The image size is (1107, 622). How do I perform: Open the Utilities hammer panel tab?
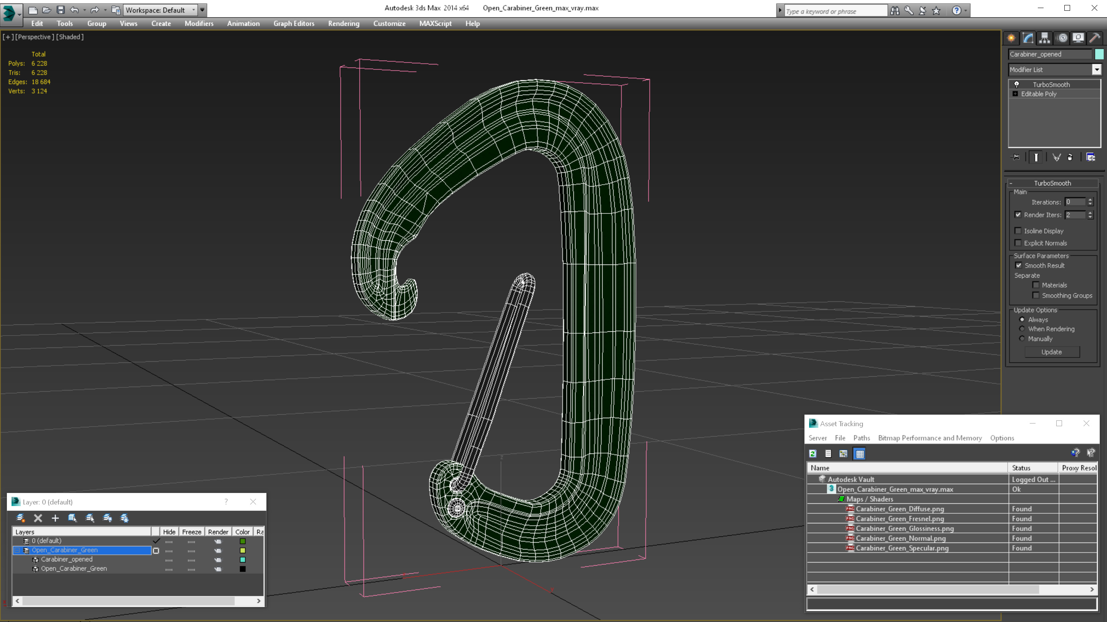coord(1095,38)
